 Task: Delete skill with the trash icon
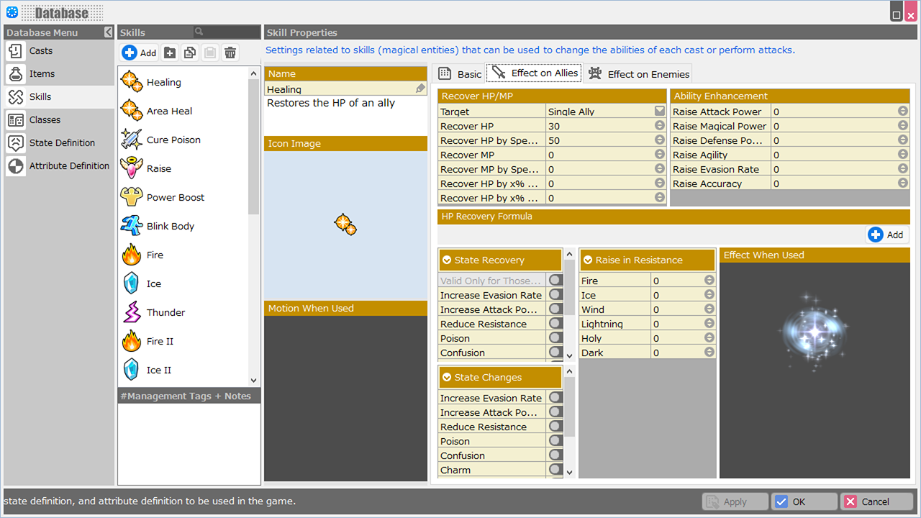coord(230,53)
